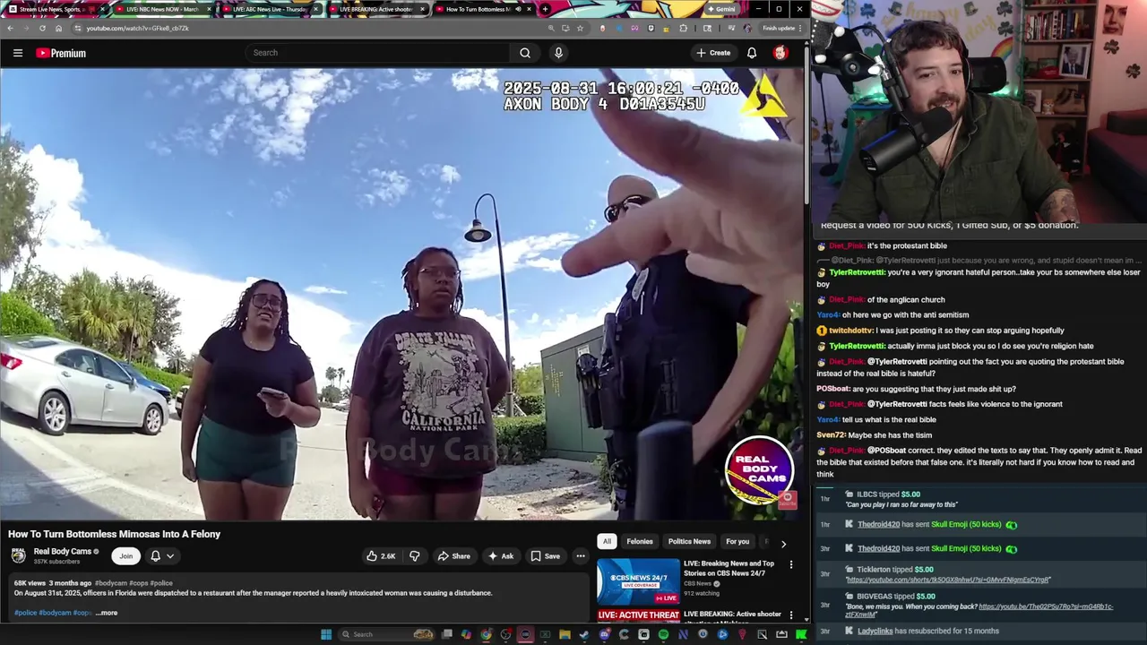Open browser home page
This screenshot has width=1147, height=645.
coord(58,28)
